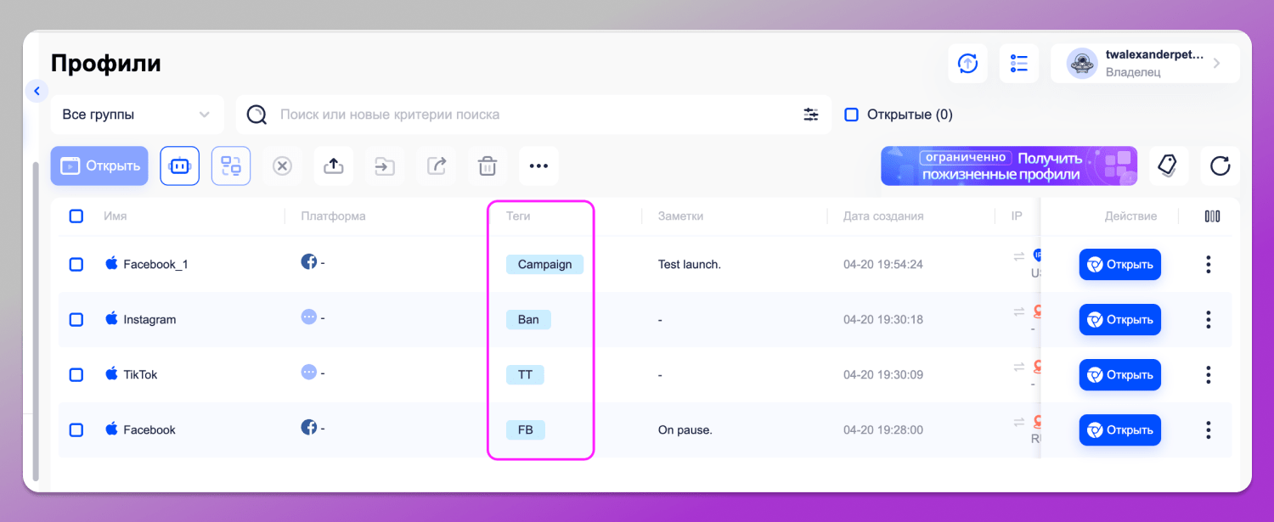Select the Facebook_1 profile checkbox
The image size is (1274, 522).
coord(76,265)
